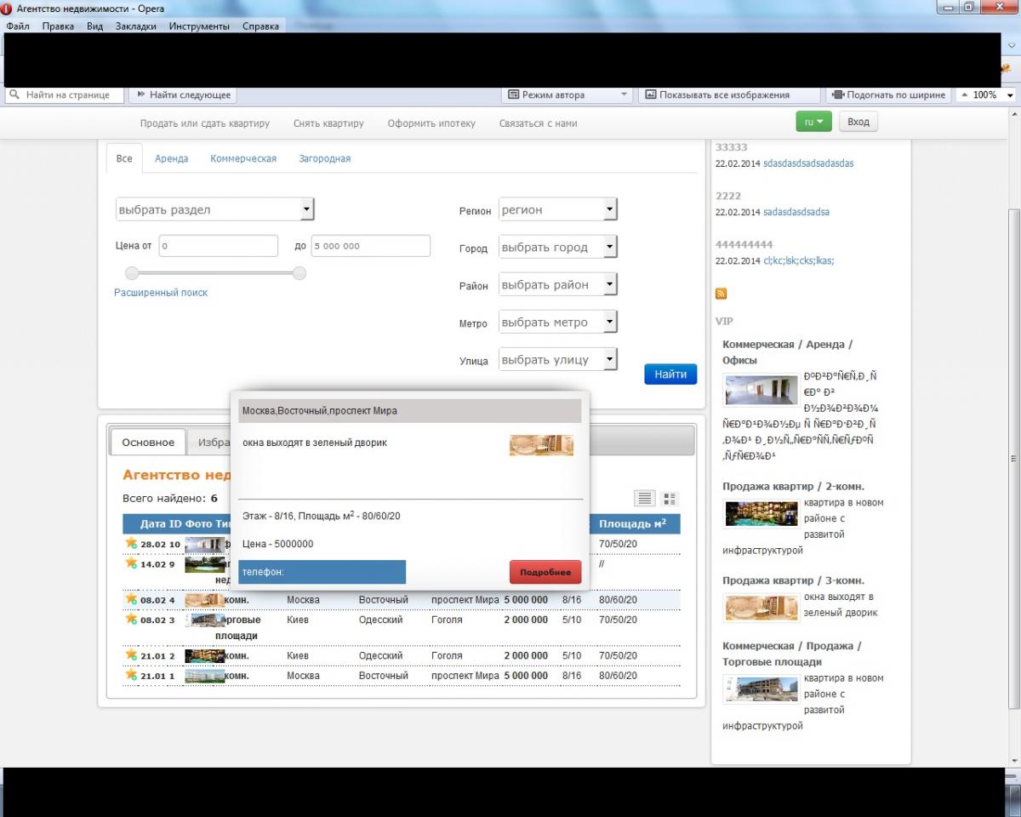
Task: Click 'Показывать все изображения' button
Action: click(x=728, y=95)
